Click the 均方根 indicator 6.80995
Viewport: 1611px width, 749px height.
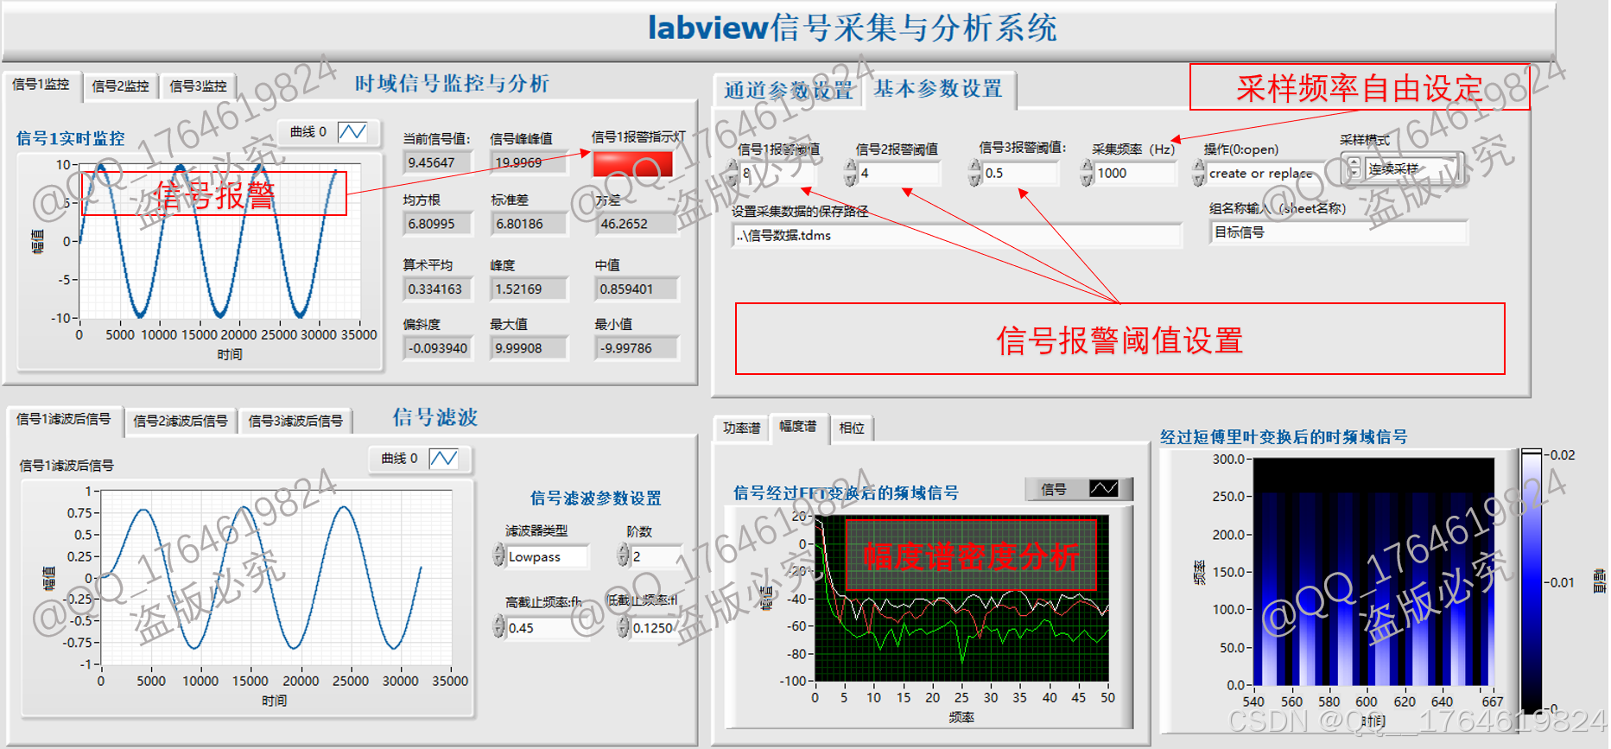point(438,224)
